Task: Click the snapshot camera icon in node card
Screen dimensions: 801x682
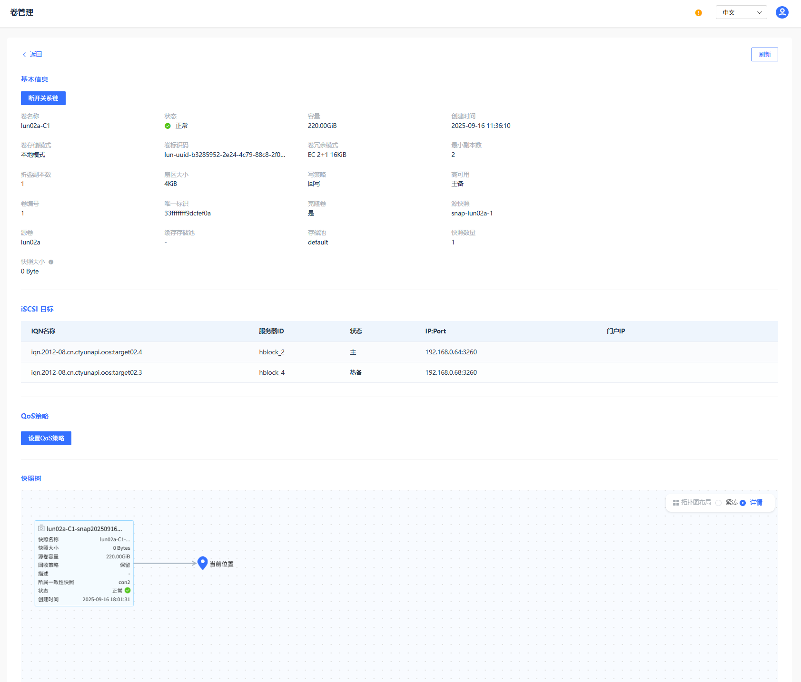Action: [x=41, y=528]
